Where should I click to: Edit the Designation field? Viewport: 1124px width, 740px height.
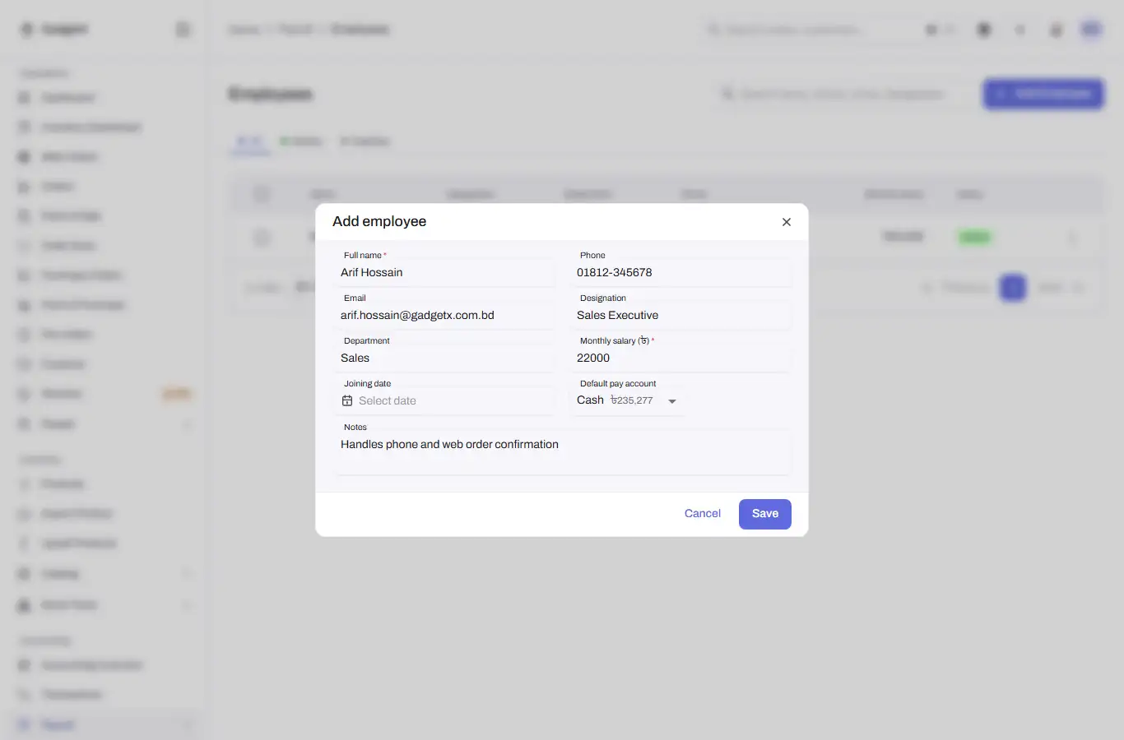coord(681,315)
